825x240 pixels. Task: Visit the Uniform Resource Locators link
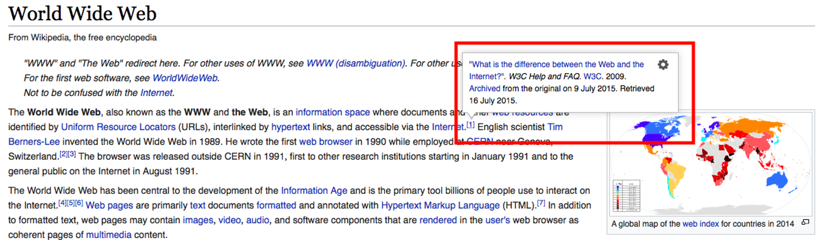pos(118,127)
